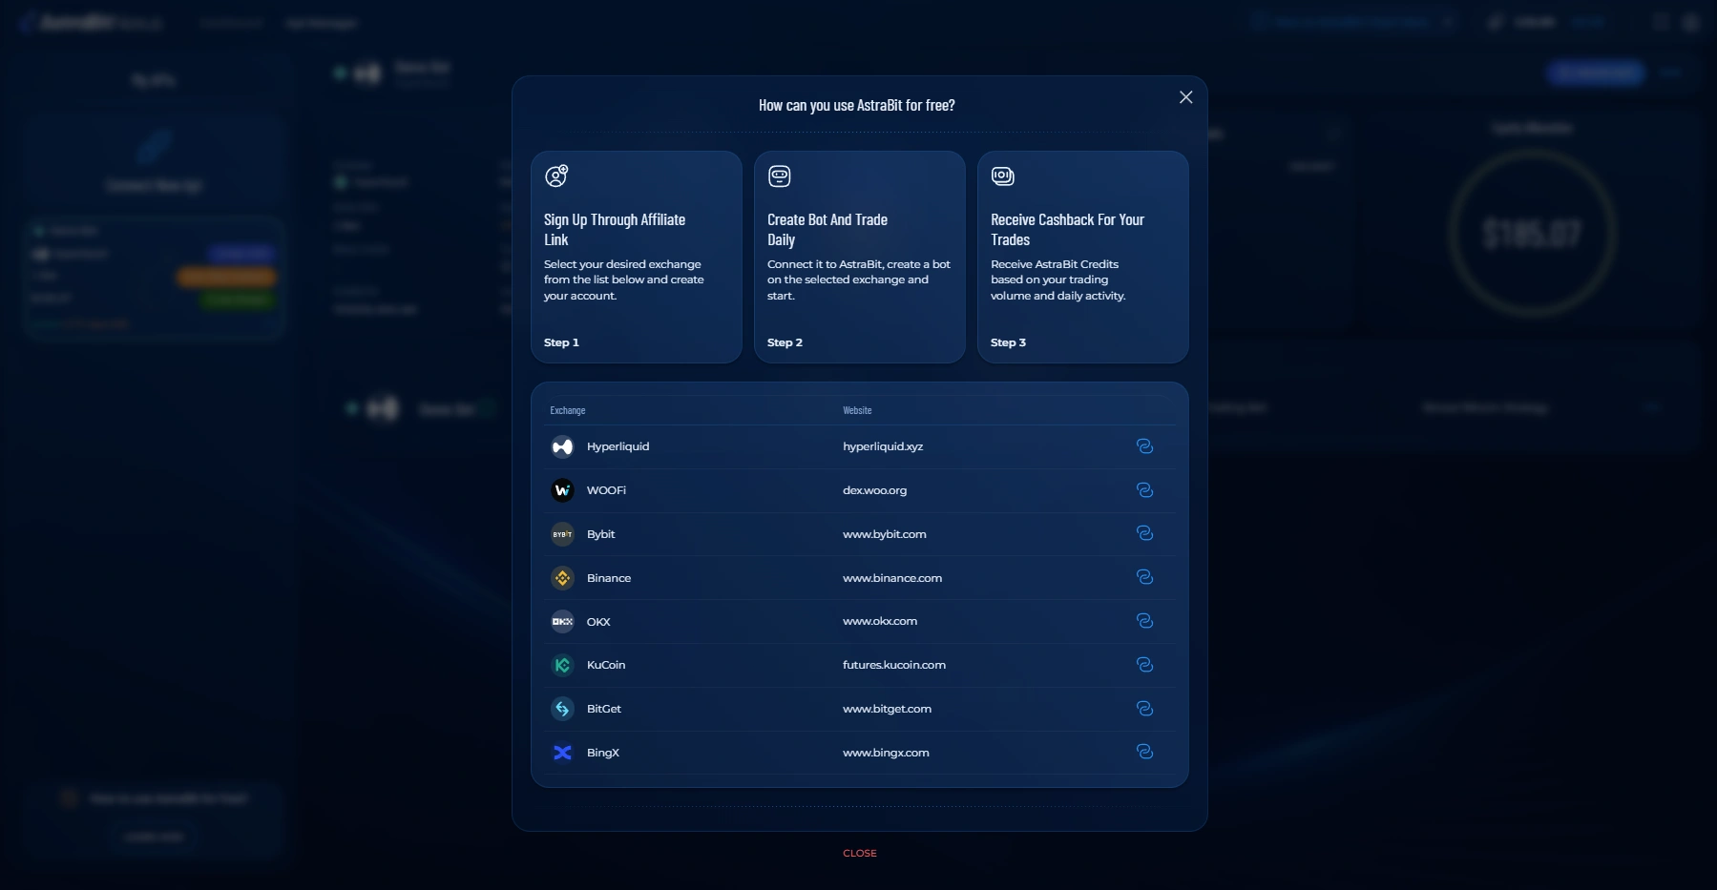Click the Hyperliquid exchange name
The width and height of the screenshot is (1717, 890).
point(618,446)
